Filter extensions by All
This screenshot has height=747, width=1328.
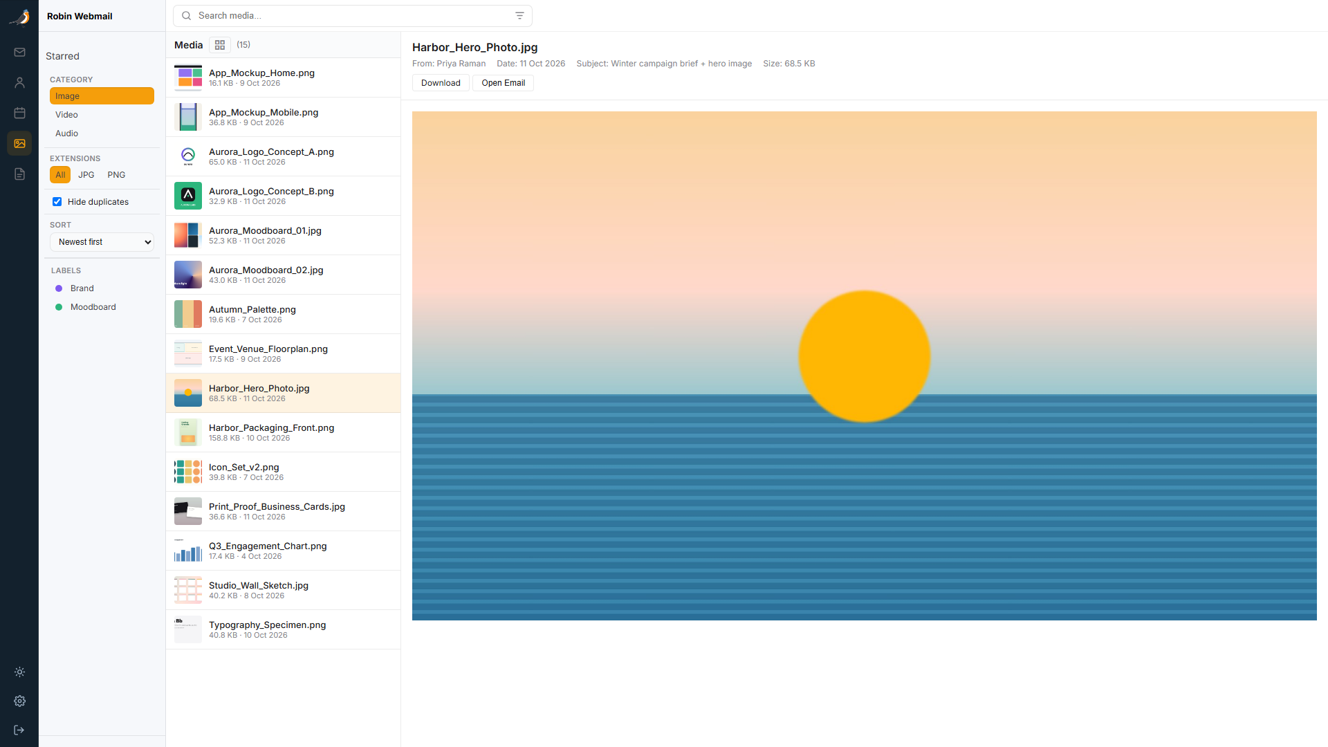tap(60, 175)
